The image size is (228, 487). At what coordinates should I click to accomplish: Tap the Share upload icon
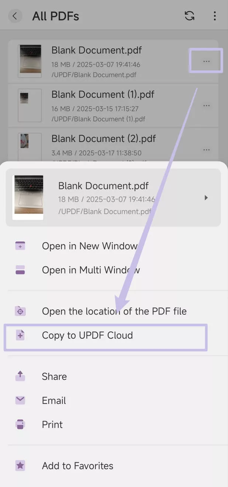20,376
